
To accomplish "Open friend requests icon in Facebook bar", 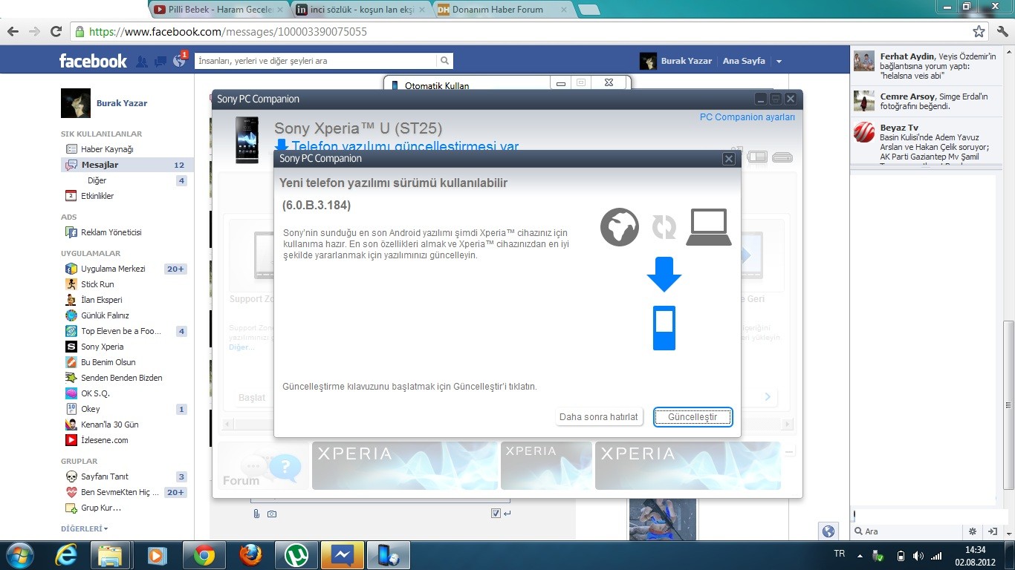I will [x=142, y=61].
